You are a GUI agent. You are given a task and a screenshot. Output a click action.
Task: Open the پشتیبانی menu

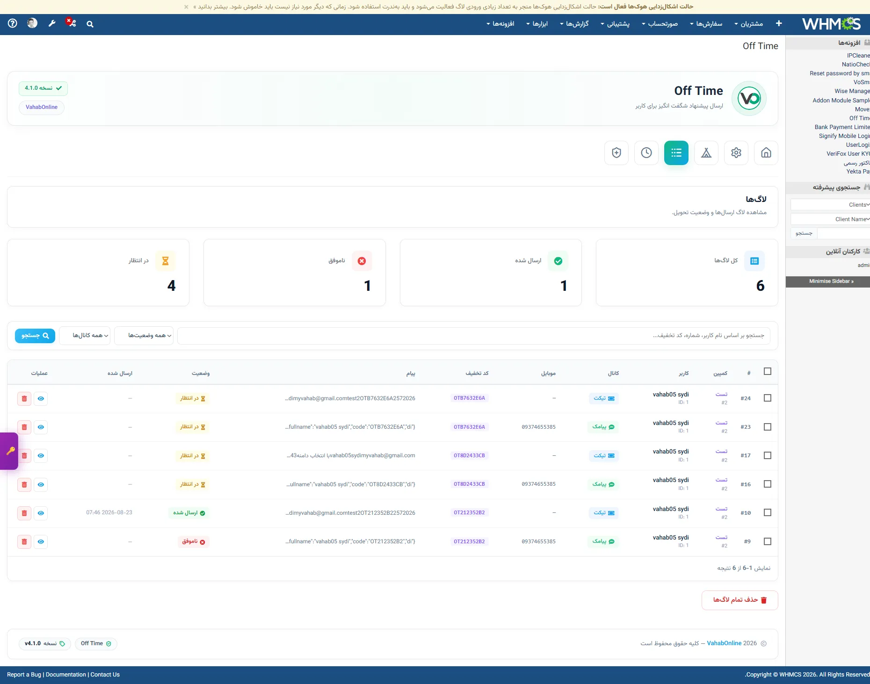tap(615, 24)
